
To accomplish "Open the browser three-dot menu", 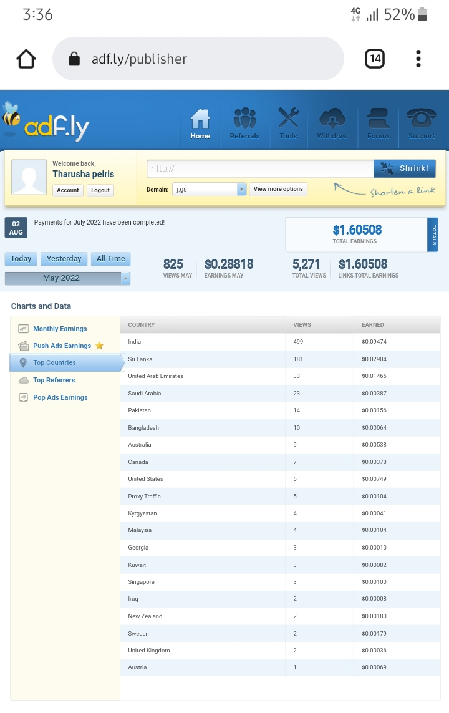I will click(x=418, y=59).
